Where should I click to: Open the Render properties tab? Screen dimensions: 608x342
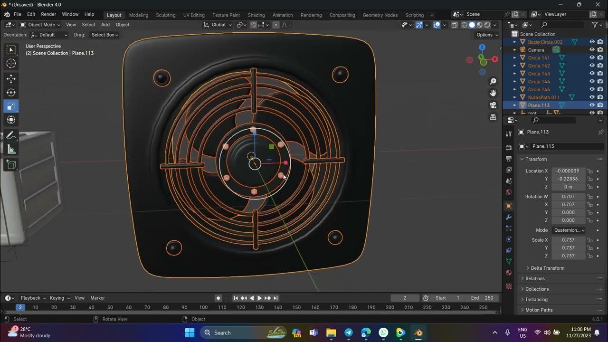coord(509,147)
